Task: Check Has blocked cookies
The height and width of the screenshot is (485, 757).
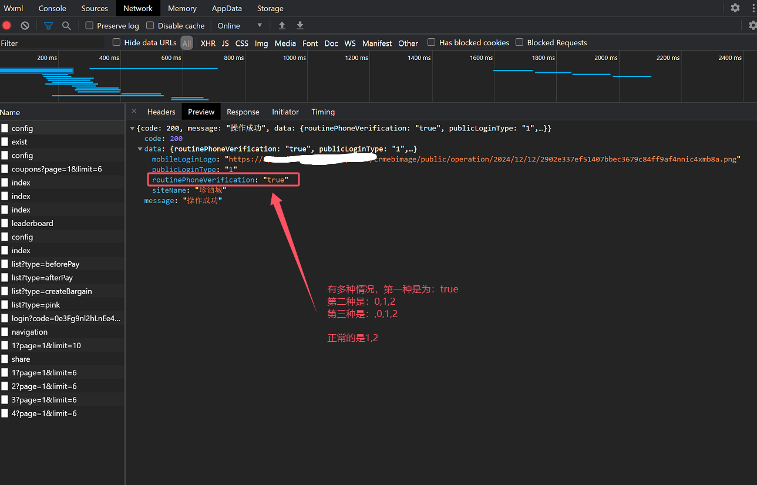Action: coord(432,42)
